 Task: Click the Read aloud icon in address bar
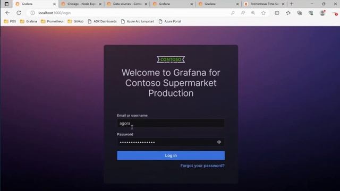coord(243,13)
